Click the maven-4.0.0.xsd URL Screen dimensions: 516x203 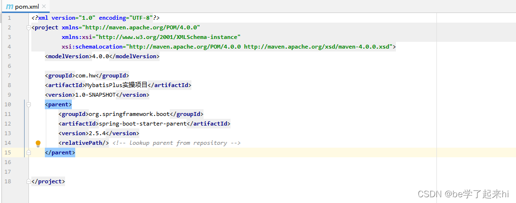click(x=318, y=47)
